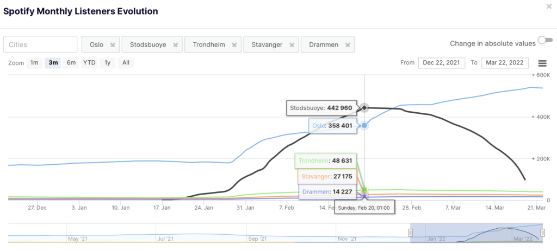Edit the To date Mar 22, 2022
Viewport: 557px width, 251px height.
pyautogui.click(x=505, y=63)
